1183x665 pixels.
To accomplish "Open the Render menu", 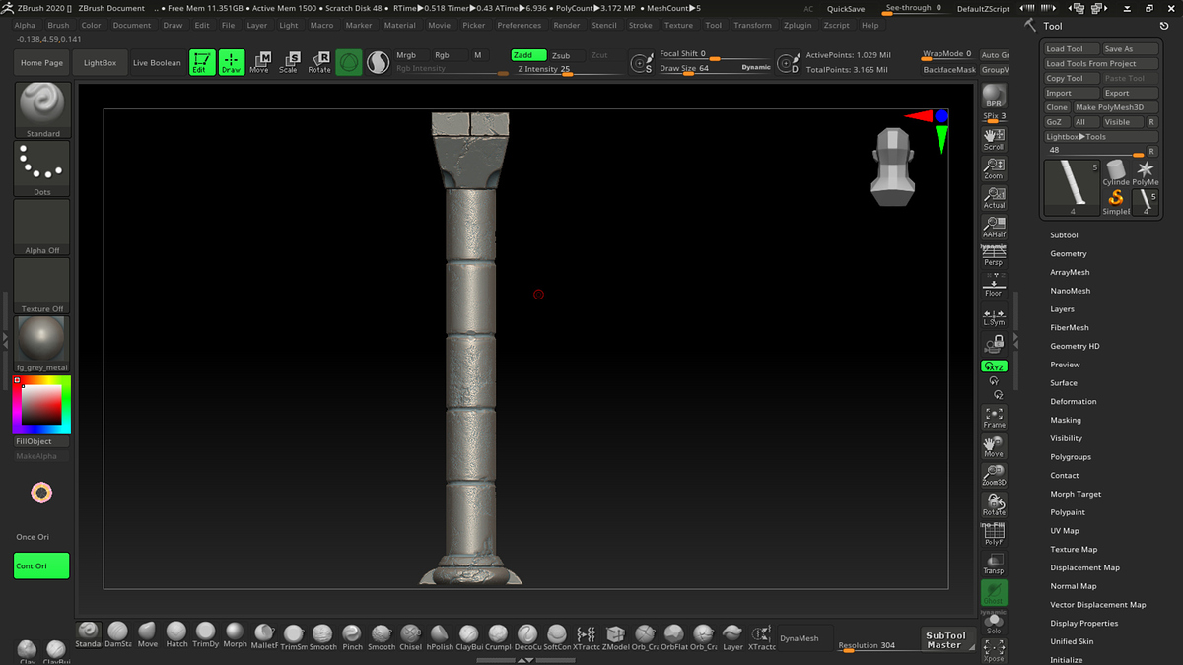I will pyautogui.click(x=567, y=25).
